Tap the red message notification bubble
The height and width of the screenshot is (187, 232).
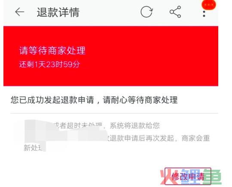click(x=209, y=4)
